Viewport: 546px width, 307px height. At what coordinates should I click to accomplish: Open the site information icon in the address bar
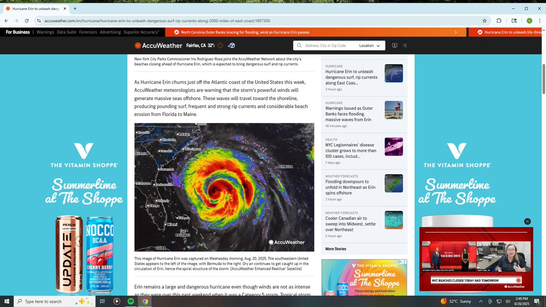click(39, 20)
